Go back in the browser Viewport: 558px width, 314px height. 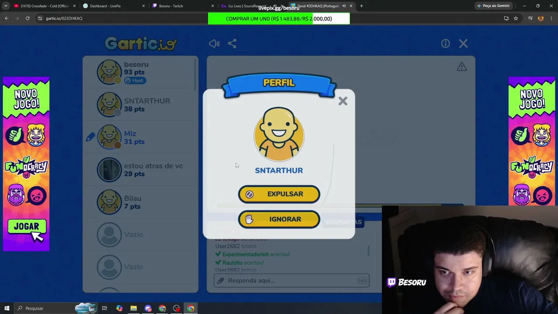7,18
